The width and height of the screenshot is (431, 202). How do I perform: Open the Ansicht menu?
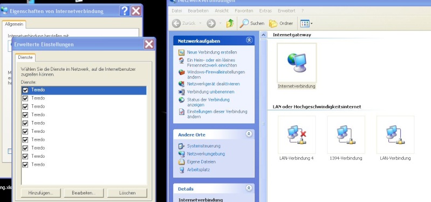222,11
